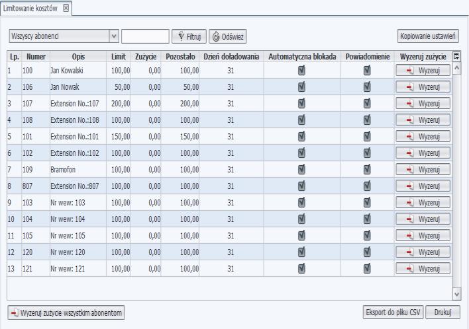Toggle automatic block for Extension No.:101
Screen dimensions: 469x329
(x=301, y=137)
